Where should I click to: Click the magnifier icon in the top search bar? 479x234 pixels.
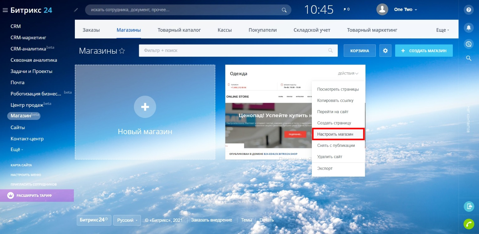point(284,10)
